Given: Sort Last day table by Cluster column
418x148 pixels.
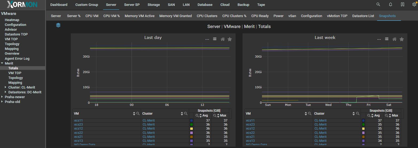Looking at the screenshot, I should point(182,114).
